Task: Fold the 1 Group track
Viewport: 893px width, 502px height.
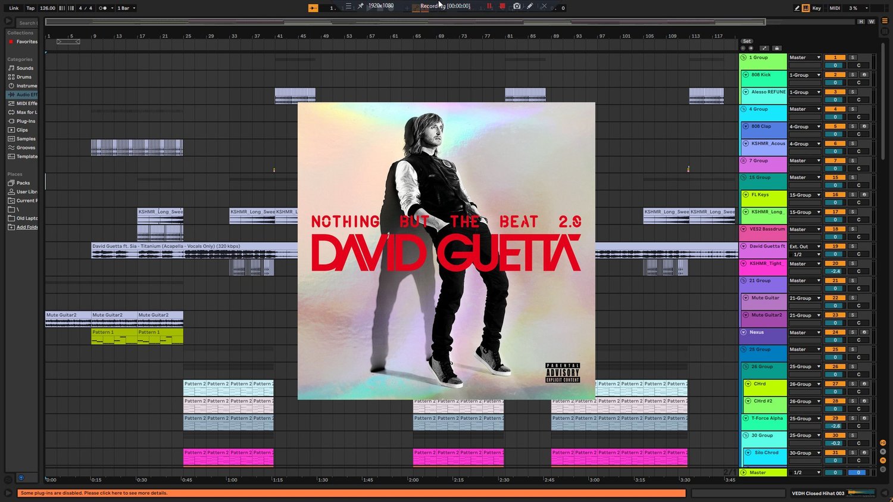Action: tap(744, 58)
